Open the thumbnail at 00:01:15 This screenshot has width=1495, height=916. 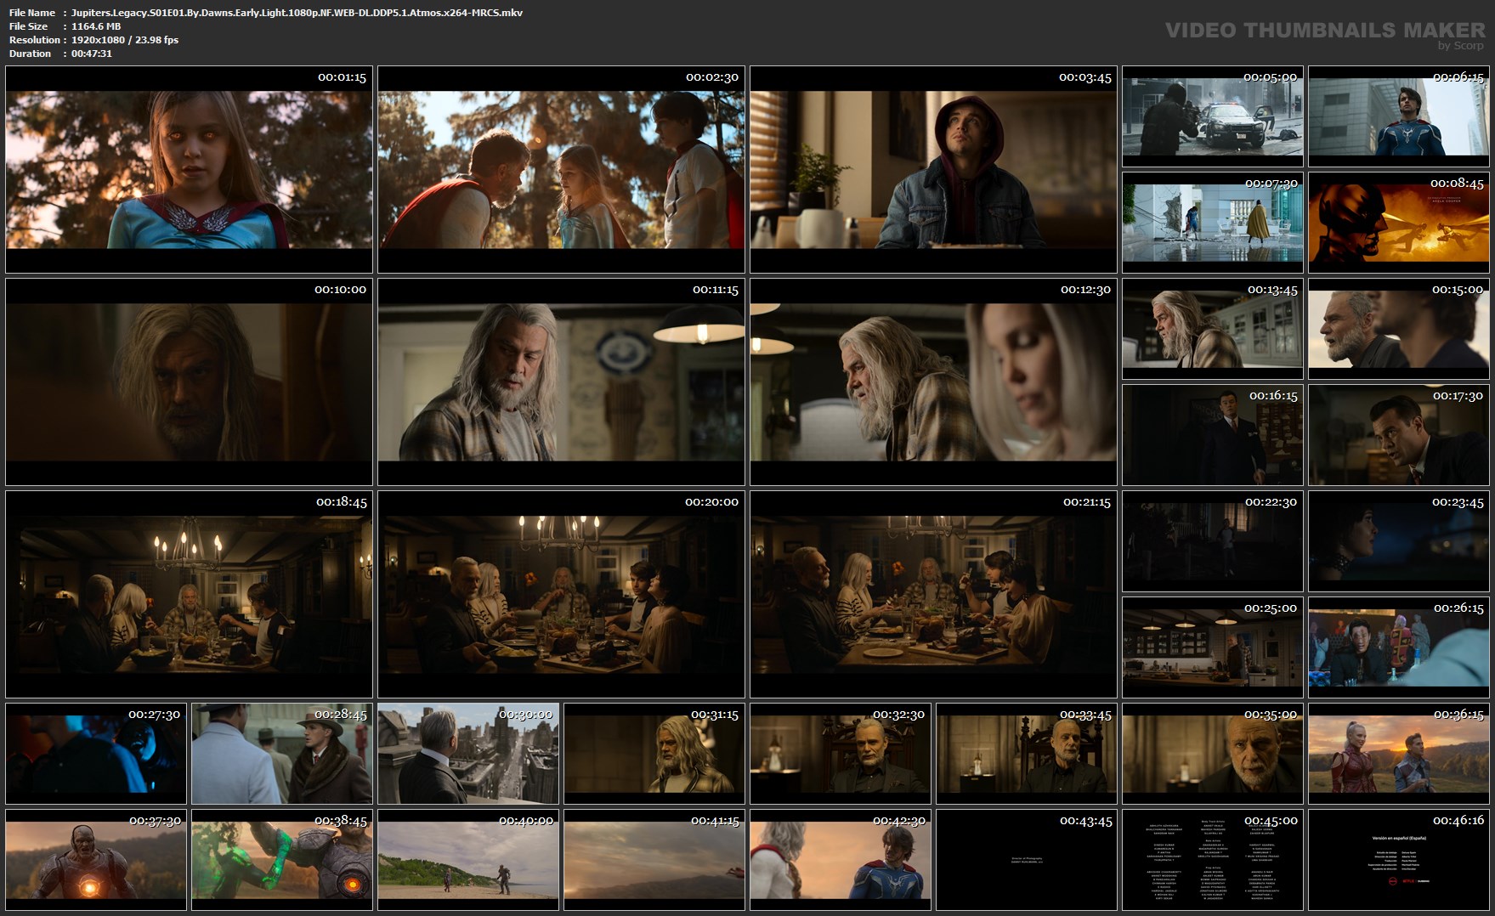coord(189,170)
